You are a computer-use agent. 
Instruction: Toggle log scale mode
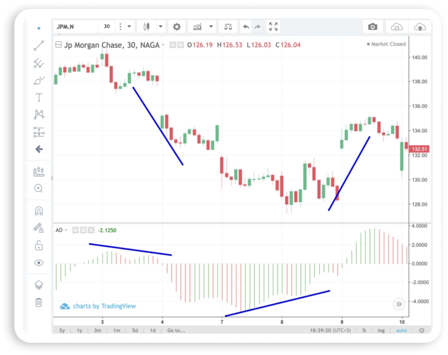(x=381, y=330)
